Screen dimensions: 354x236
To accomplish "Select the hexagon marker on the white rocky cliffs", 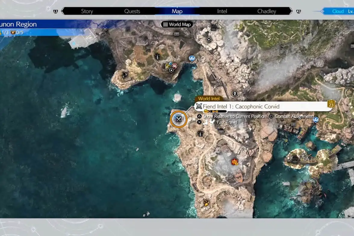I will (209, 40).
